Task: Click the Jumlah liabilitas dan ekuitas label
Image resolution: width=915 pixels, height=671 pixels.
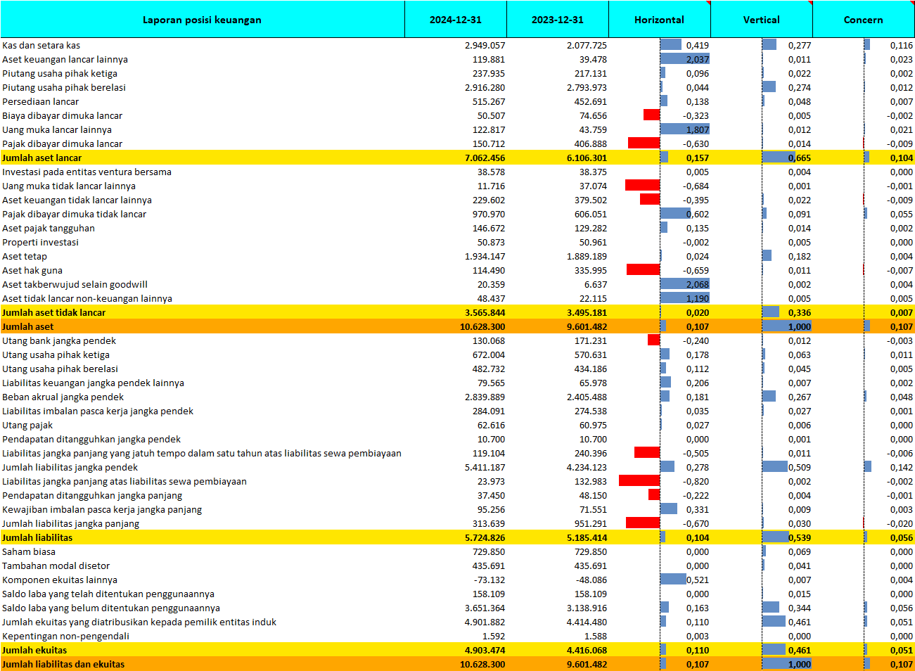Action: [63, 665]
